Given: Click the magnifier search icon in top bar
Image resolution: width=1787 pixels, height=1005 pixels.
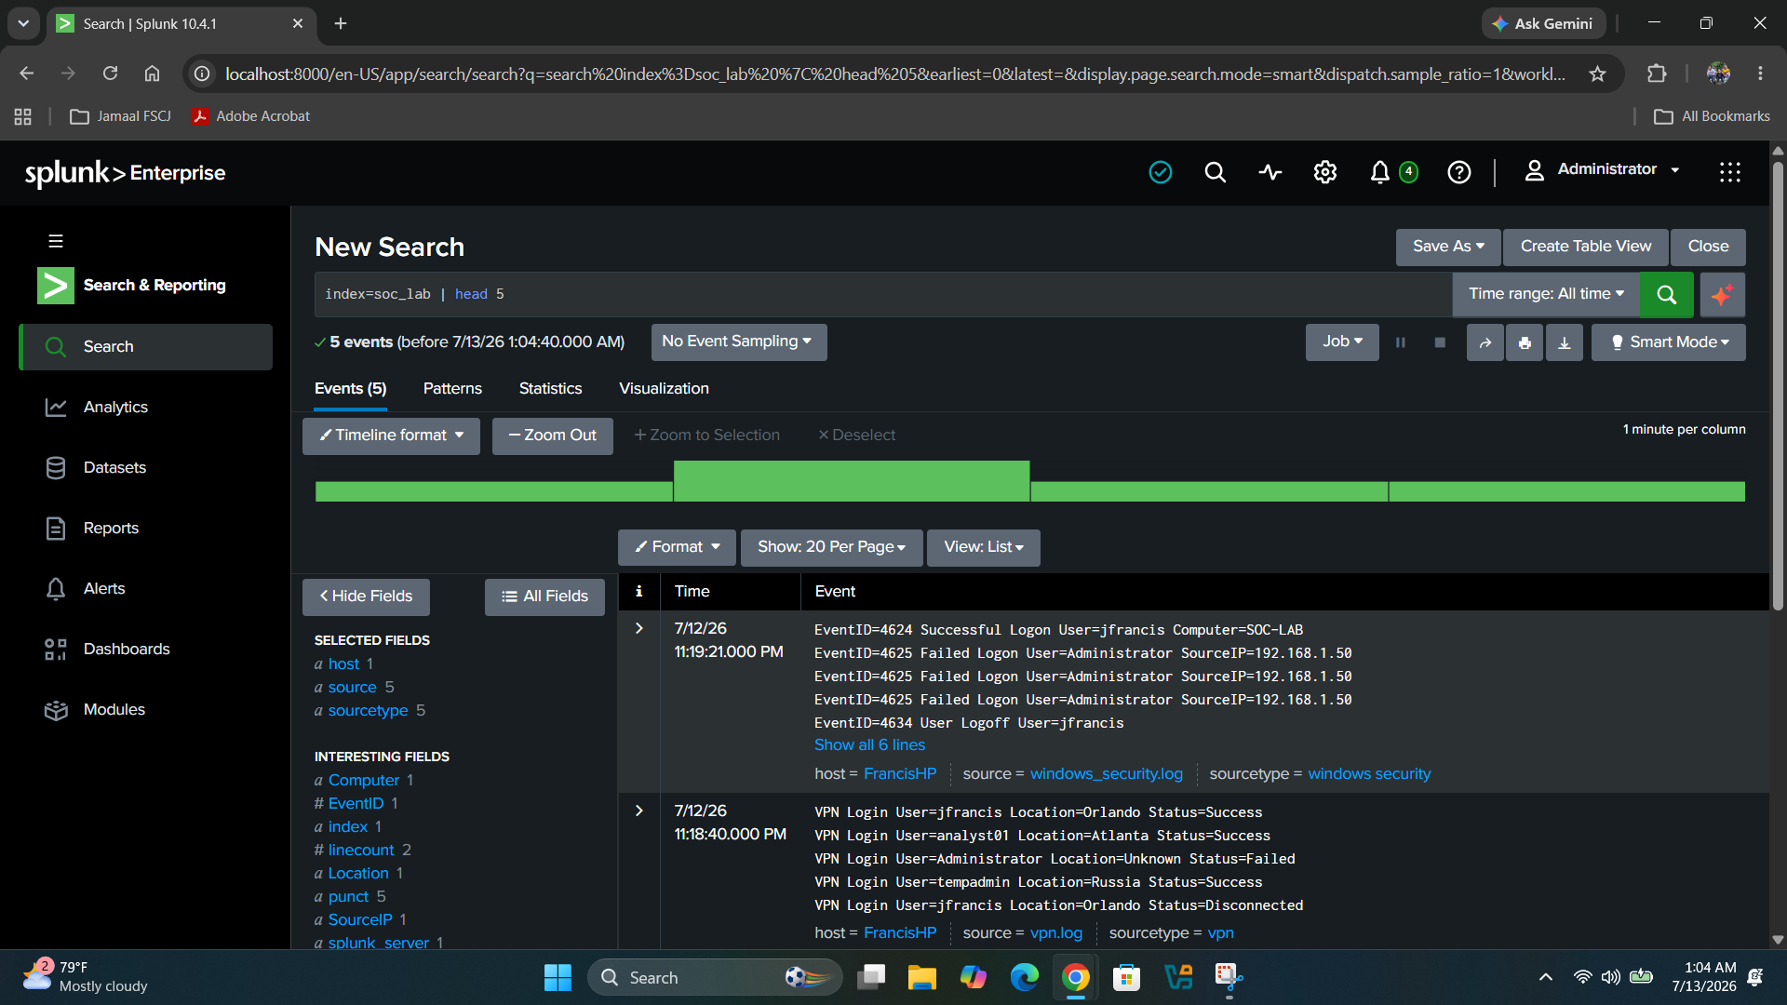Looking at the screenshot, I should [1215, 172].
